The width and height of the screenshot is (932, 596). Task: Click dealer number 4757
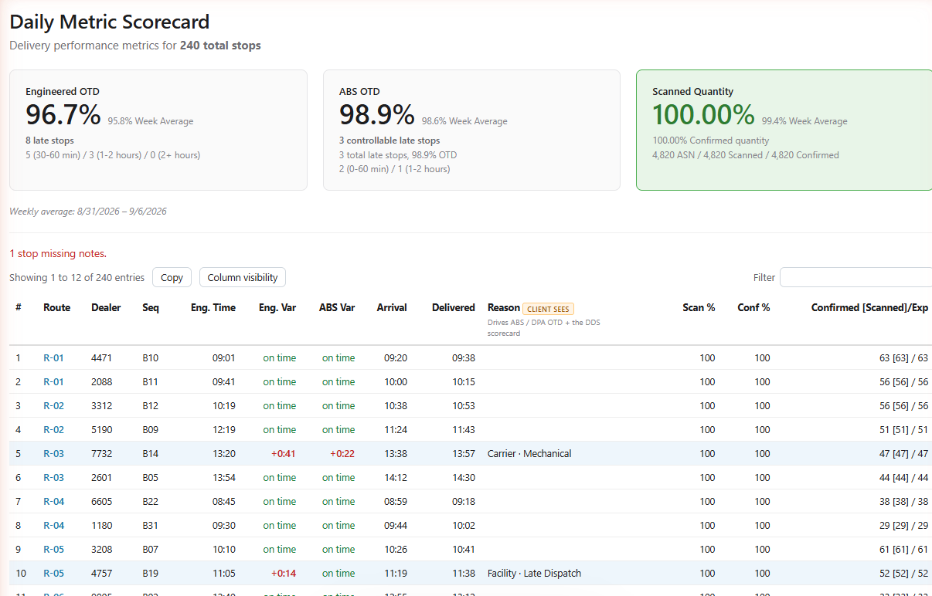click(101, 573)
